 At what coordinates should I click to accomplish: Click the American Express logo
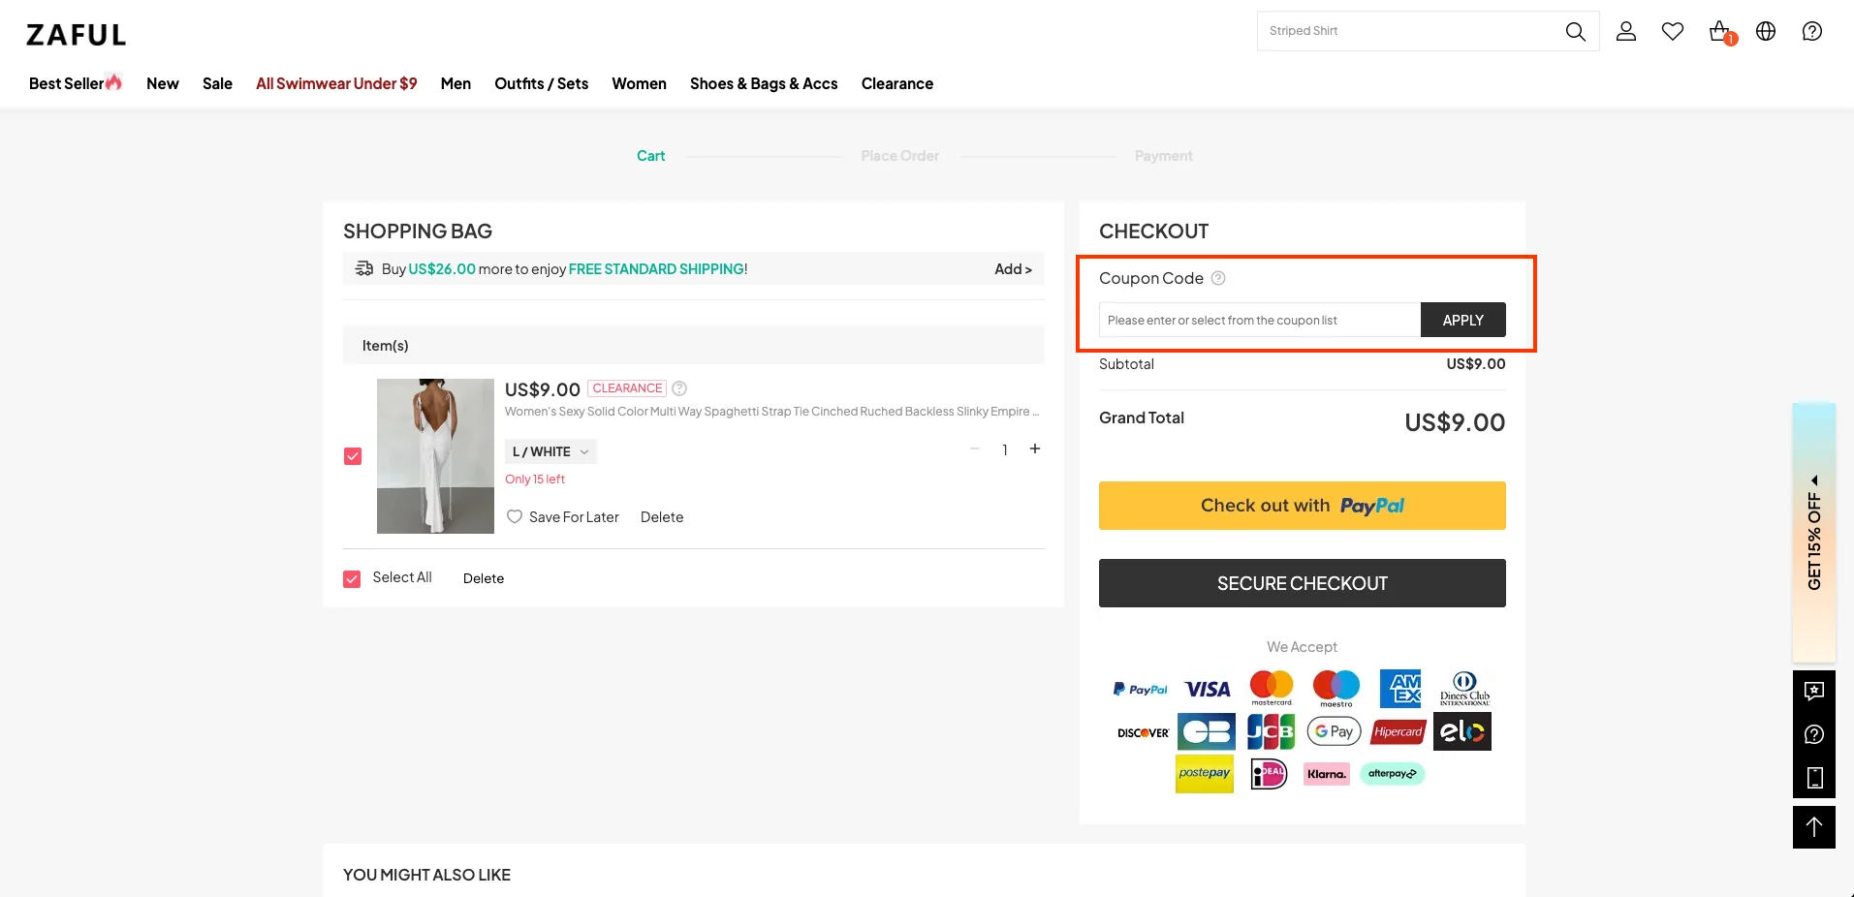(1400, 689)
